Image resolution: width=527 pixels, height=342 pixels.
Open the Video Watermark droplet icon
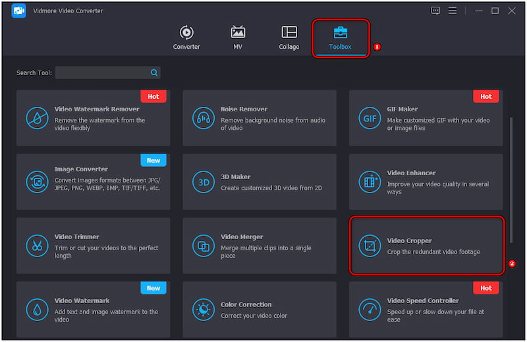(37, 309)
